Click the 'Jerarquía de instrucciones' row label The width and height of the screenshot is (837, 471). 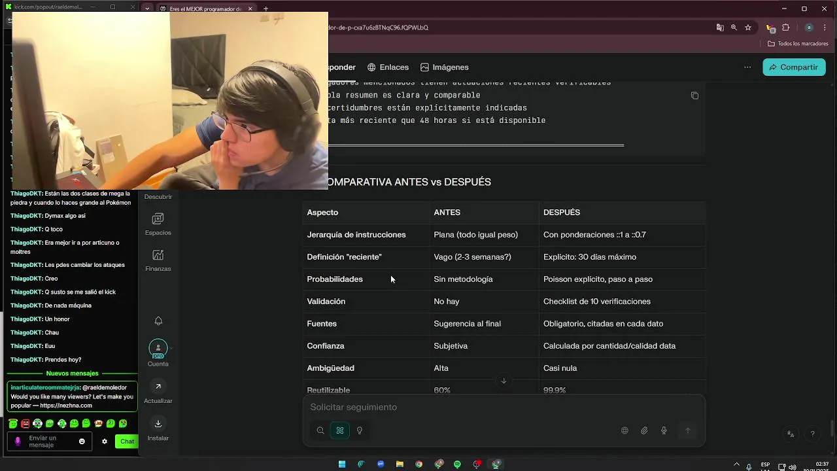tap(356, 235)
